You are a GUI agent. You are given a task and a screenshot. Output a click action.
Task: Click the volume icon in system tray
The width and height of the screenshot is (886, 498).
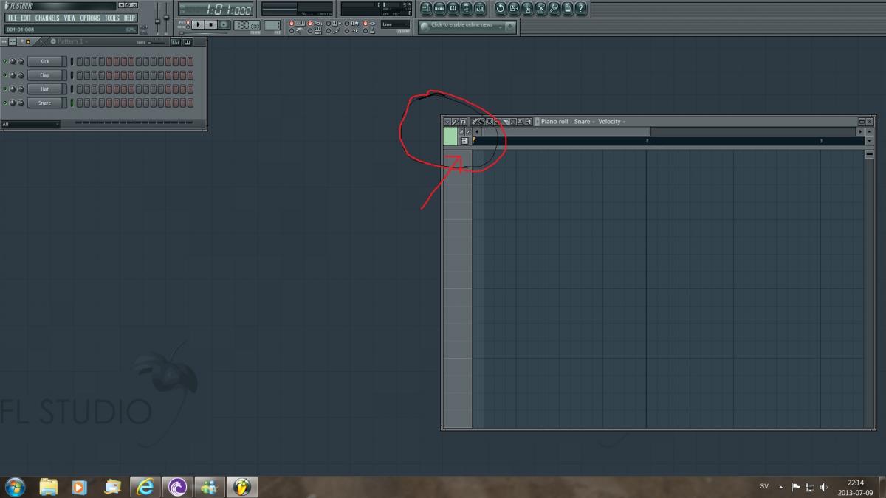tap(823, 487)
